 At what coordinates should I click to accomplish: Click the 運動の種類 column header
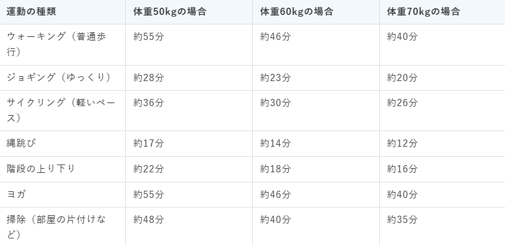point(31,12)
